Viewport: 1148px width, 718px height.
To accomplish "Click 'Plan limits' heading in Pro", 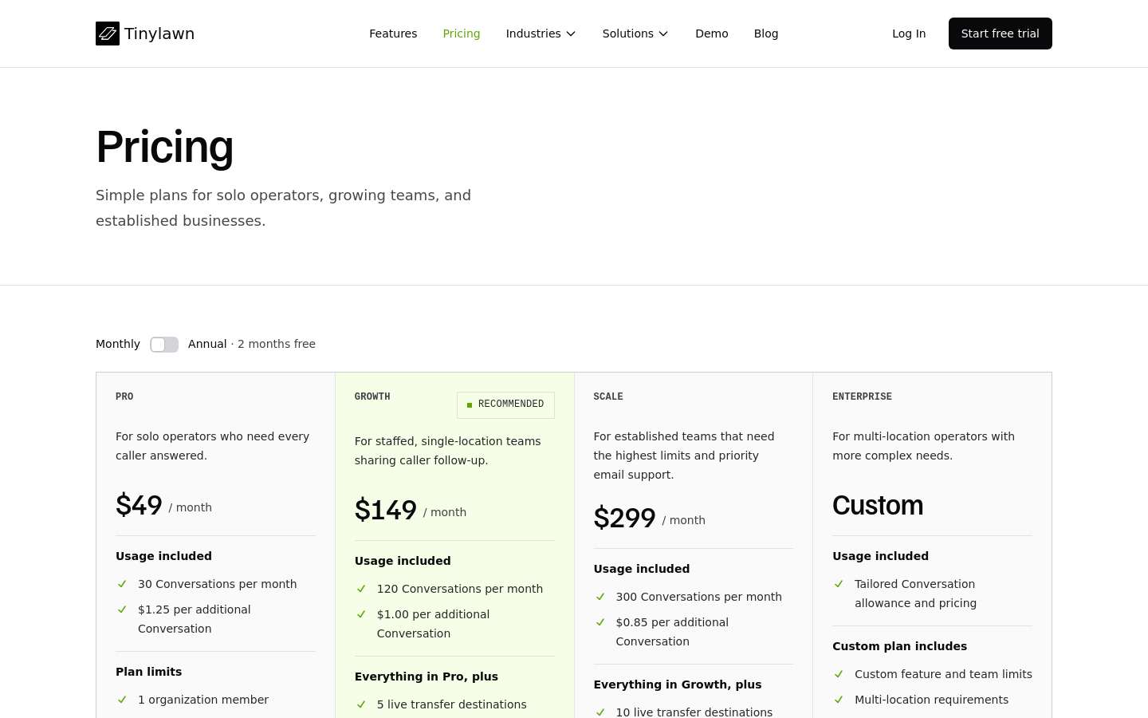I will pyautogui.click(x=149, y=672).
